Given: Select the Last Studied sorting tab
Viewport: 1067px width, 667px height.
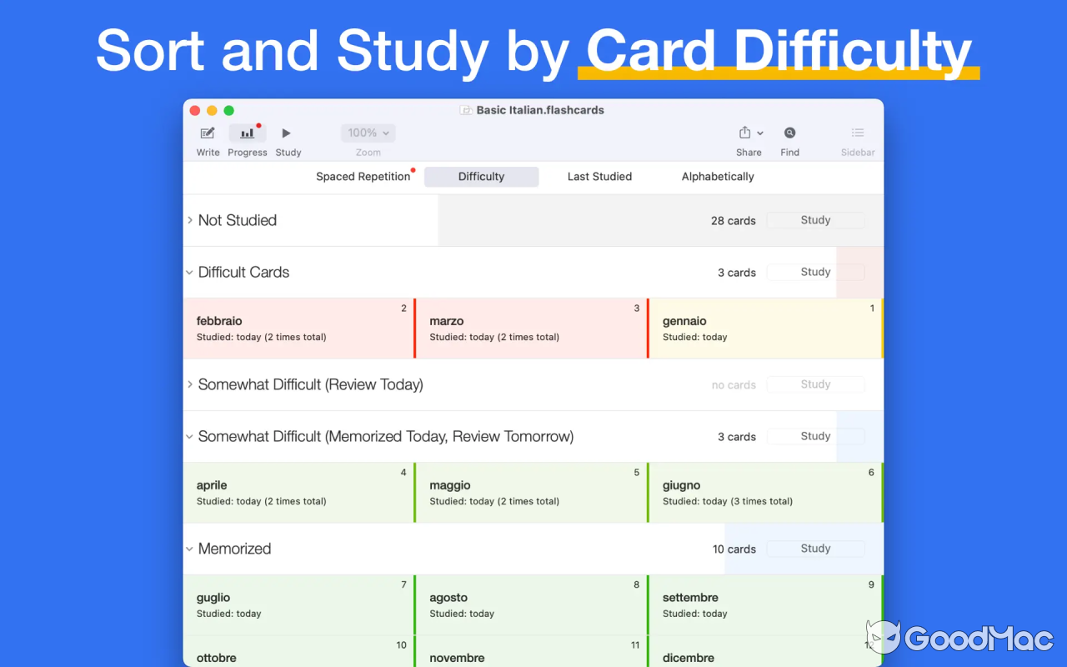Looking at the screenshot, I should tap(599, 177).
